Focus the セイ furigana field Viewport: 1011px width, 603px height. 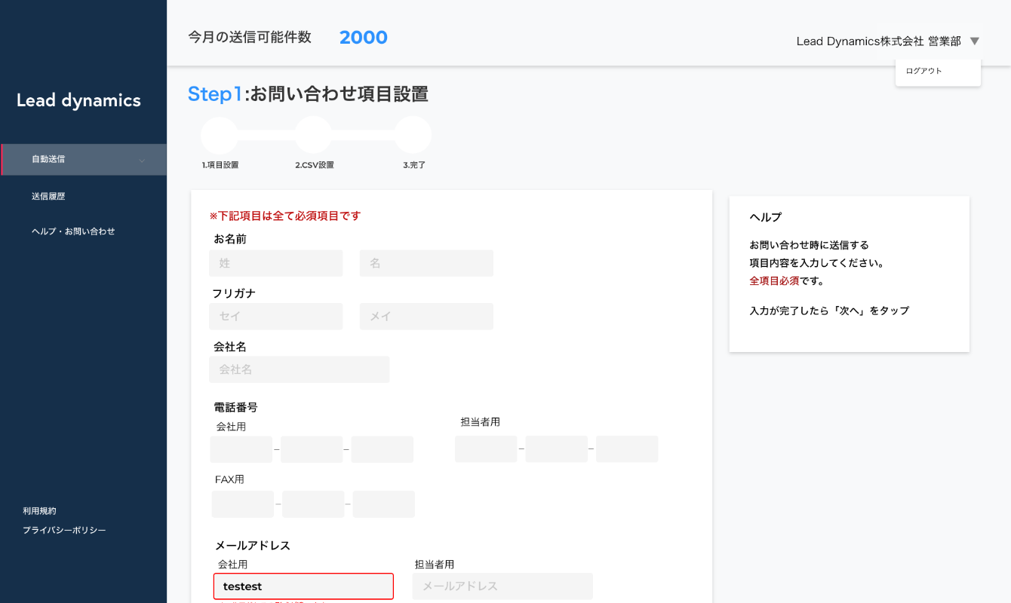tap(275, 316)
